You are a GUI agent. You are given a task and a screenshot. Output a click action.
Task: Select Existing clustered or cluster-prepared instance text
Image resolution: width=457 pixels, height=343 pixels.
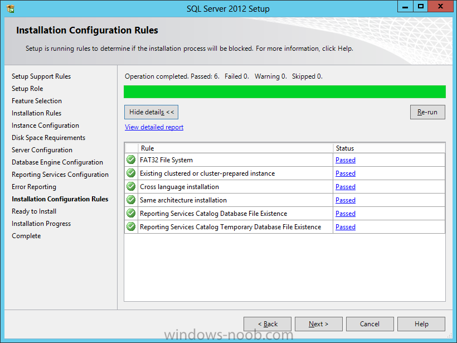[207, 173]
